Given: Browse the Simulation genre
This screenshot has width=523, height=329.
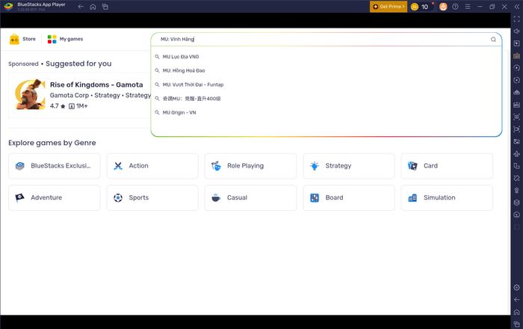Looking at the screenshot, I should [x=447, y=198].
